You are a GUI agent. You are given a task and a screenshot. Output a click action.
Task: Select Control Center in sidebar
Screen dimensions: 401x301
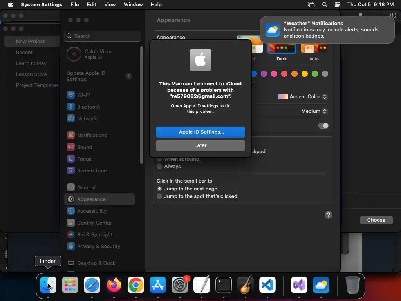(x=99, y=223)
